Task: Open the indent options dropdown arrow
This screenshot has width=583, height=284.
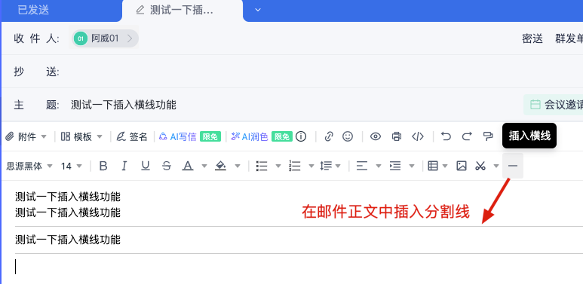Action: [x=412, y=166]
